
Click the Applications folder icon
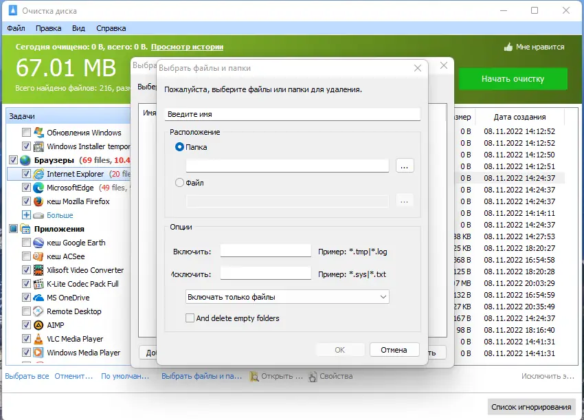click(x=25, y=229)
